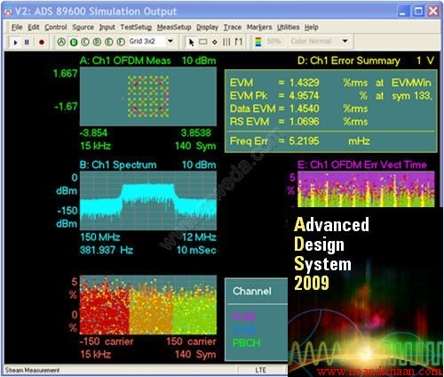Choose the arrow pointer tool
444x377 pixels.
tap(192, 42)
